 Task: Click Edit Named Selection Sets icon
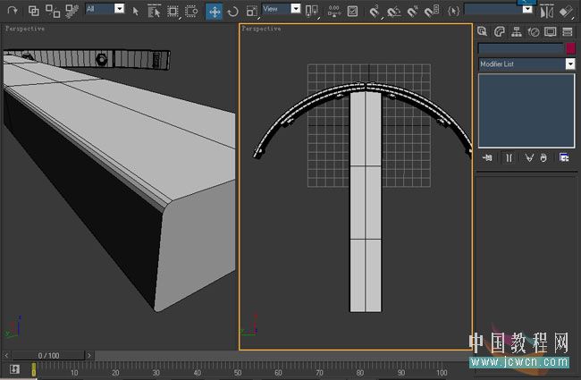point(453,12)
